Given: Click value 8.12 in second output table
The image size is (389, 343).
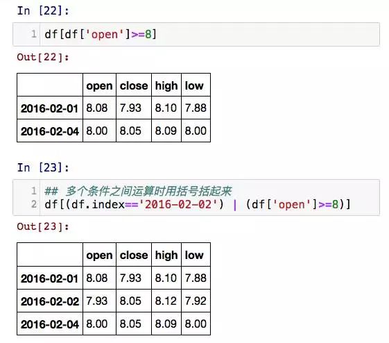Looking at the screenshot, I should [x=166, y=301].
